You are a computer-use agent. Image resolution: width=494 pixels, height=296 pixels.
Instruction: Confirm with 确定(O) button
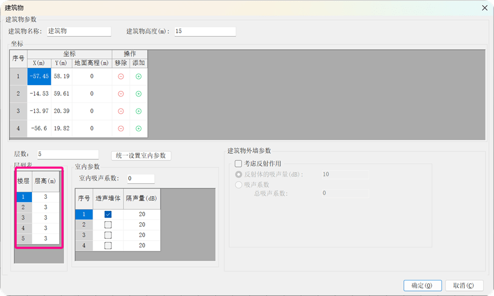coord(422,286)
